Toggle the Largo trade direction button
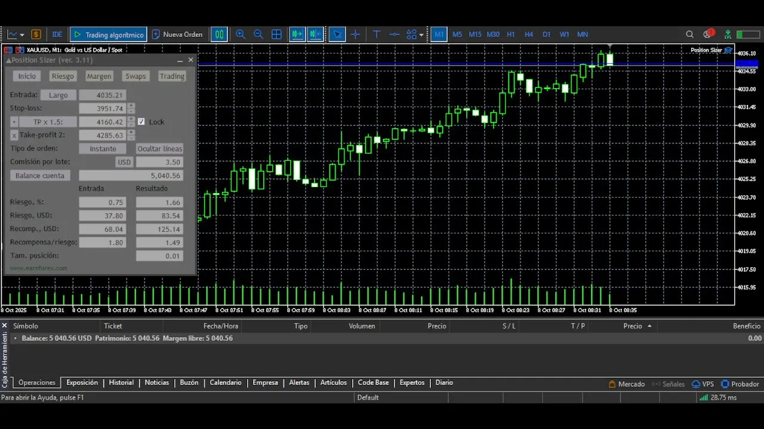Screen dimensions: 764x429 click(x=58, y=95)
